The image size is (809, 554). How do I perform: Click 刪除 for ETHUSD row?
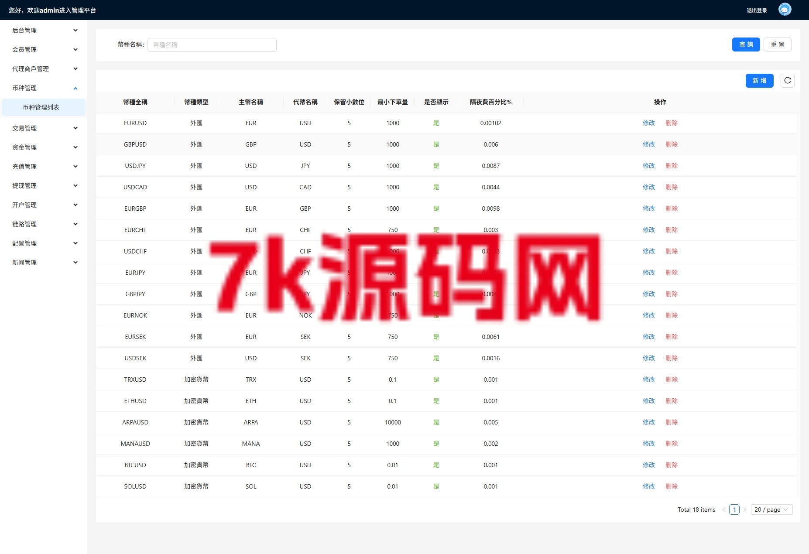coord(672,401)
